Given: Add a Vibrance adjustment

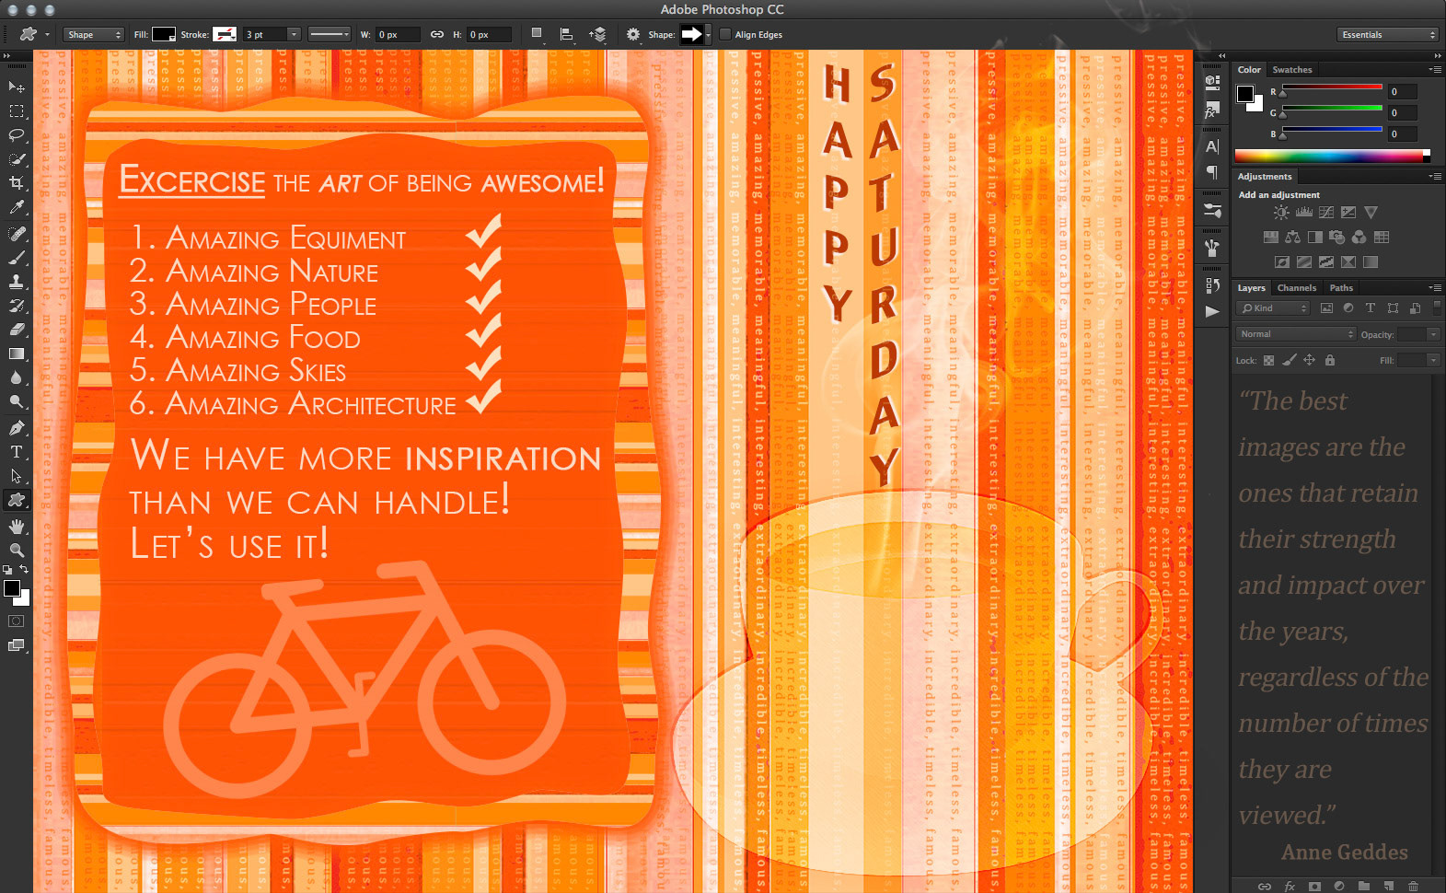Looking at the screenshot, I should click(1371, 213).
